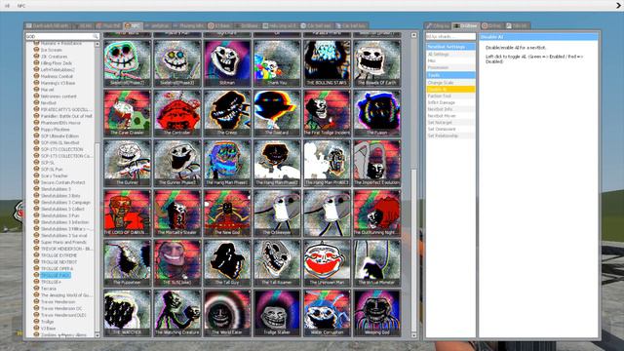
Task: Click the NPC grid scroll-up arrow
Action: tap(413, 35)
